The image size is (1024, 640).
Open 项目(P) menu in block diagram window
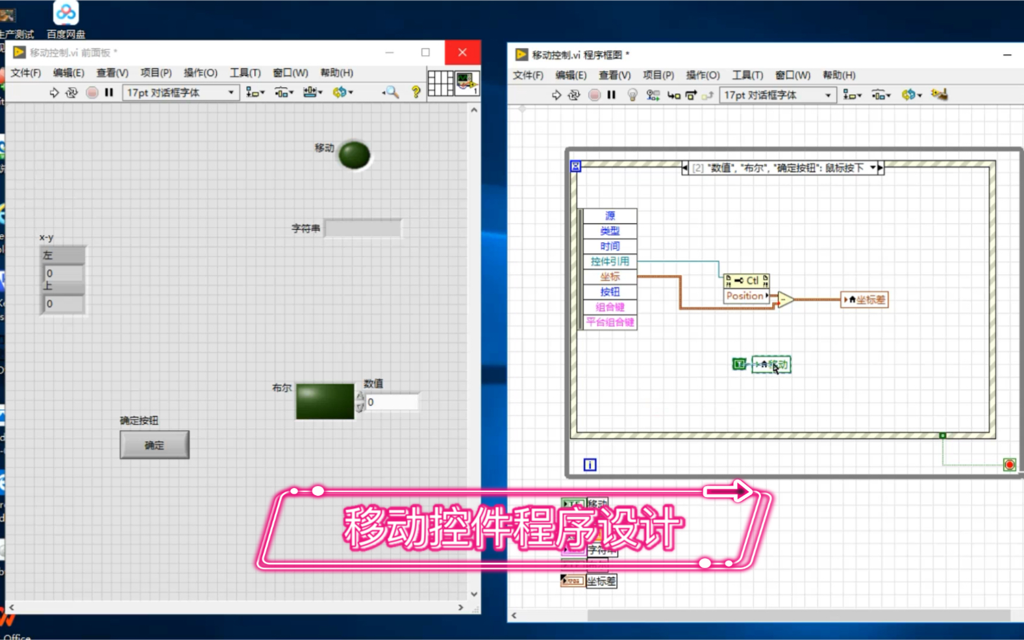658,75
